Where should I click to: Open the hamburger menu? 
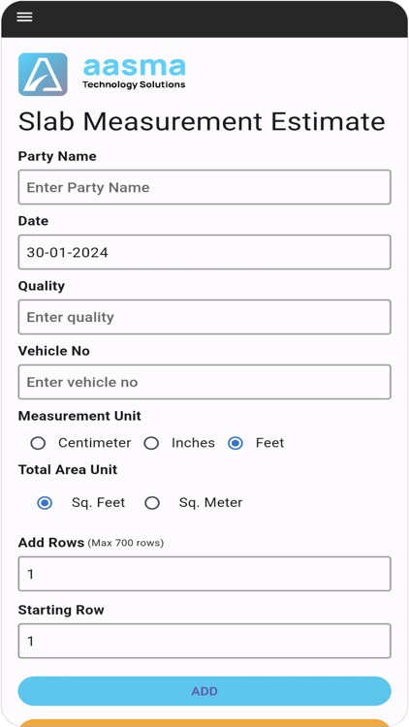(x=24, y=17)
